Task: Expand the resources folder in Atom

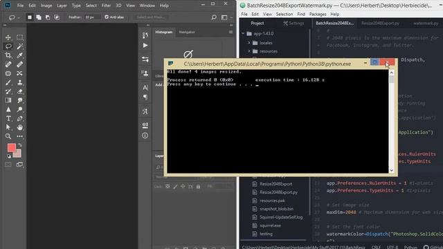Action: (249, 51)
